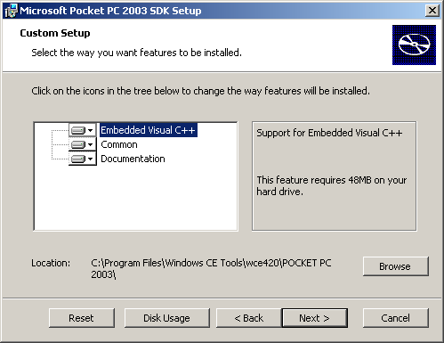This screenshot has height=343, width=444.
Task: Click the Documentation feature drive icon
Action: (78, 159)
